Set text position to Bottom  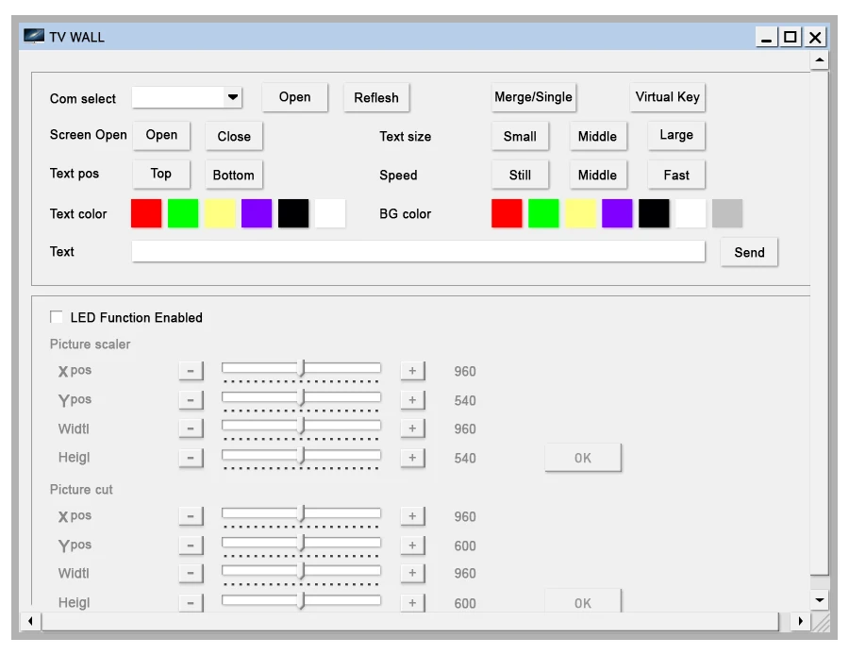233,175
